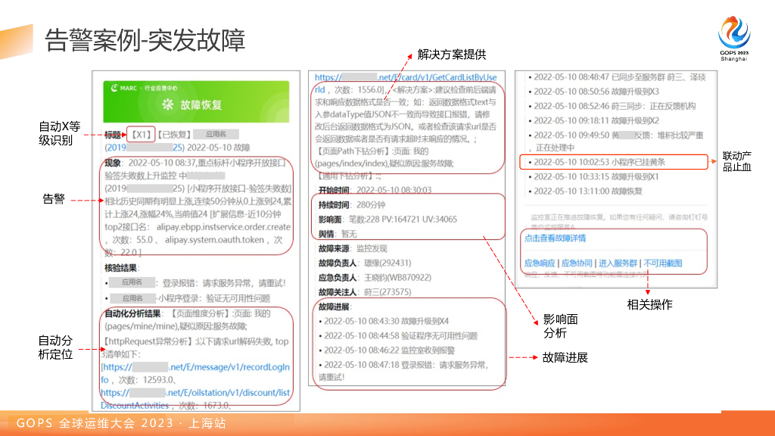Click the MARC logo in the green banner
This screenshot has height=436, width=775.
pyautogui.click(x=124, y=88)
